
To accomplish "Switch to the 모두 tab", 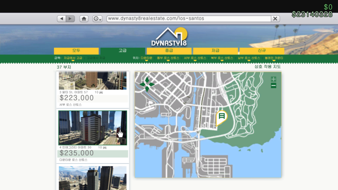I will (77, 51).
